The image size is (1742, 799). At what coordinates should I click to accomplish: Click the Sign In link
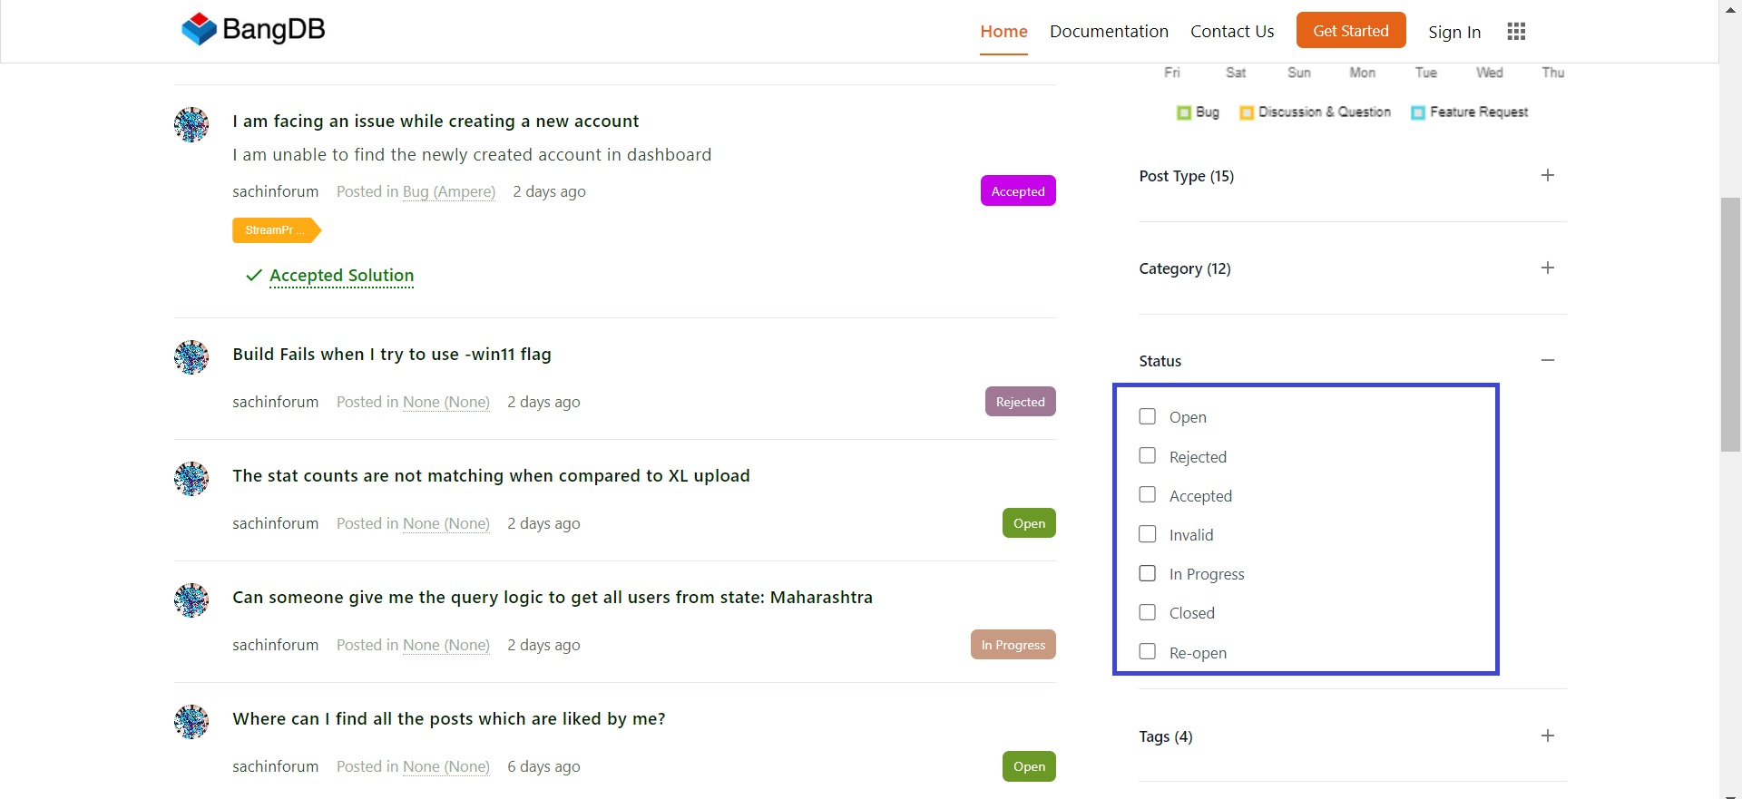1454,33
